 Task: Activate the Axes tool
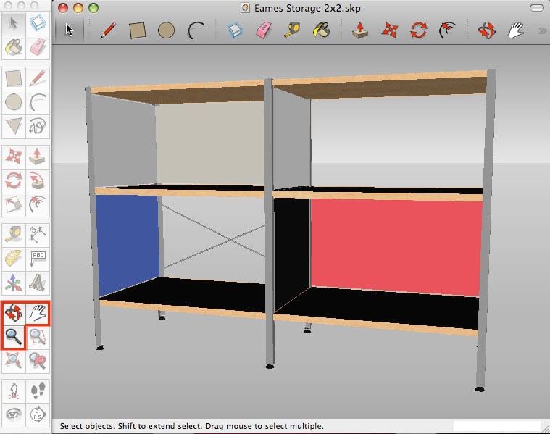[13, 282]
